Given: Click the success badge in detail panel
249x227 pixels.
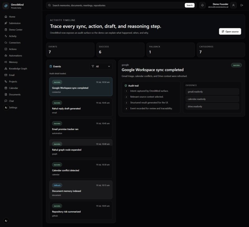Looking at the screenshot, I should point(236,65).
